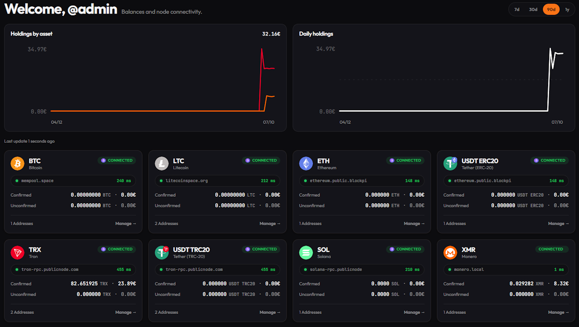Click the LTC Connected status badge
This screenshot has height=327, width=579.
261,160
